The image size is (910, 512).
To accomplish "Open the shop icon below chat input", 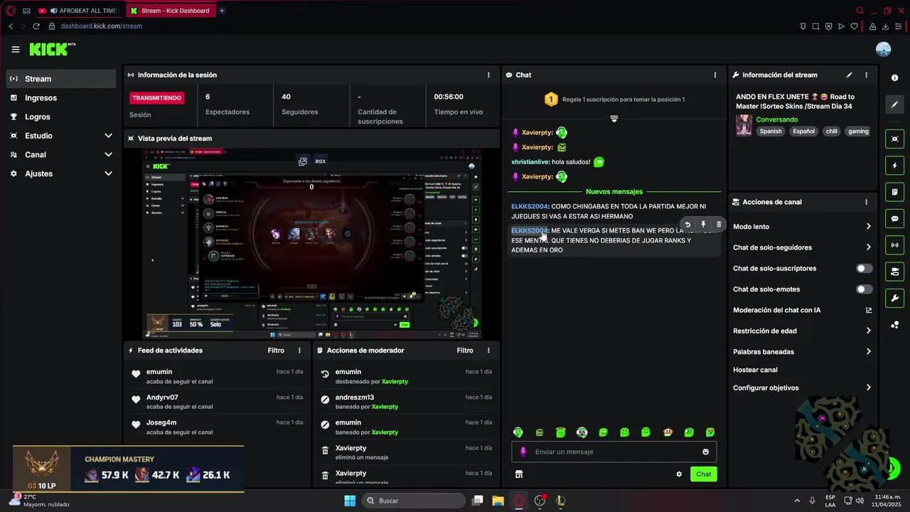I will point(519,474).
